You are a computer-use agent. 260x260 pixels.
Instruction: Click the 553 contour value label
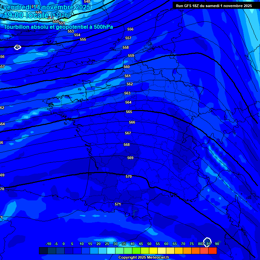(x=71, y=31)
